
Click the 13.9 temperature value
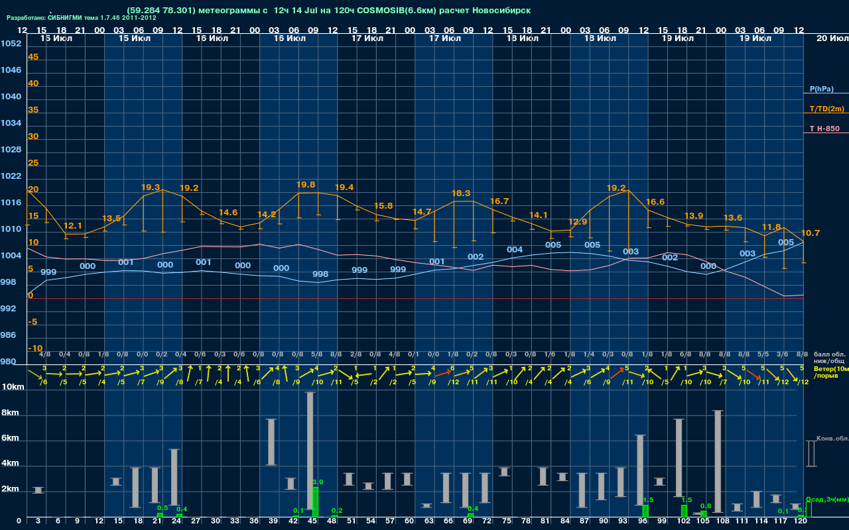(694, 216)
